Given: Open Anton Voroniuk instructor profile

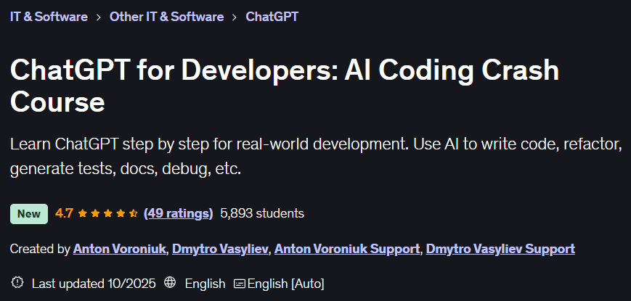Looking at the screenshot, I should point(120,250).
